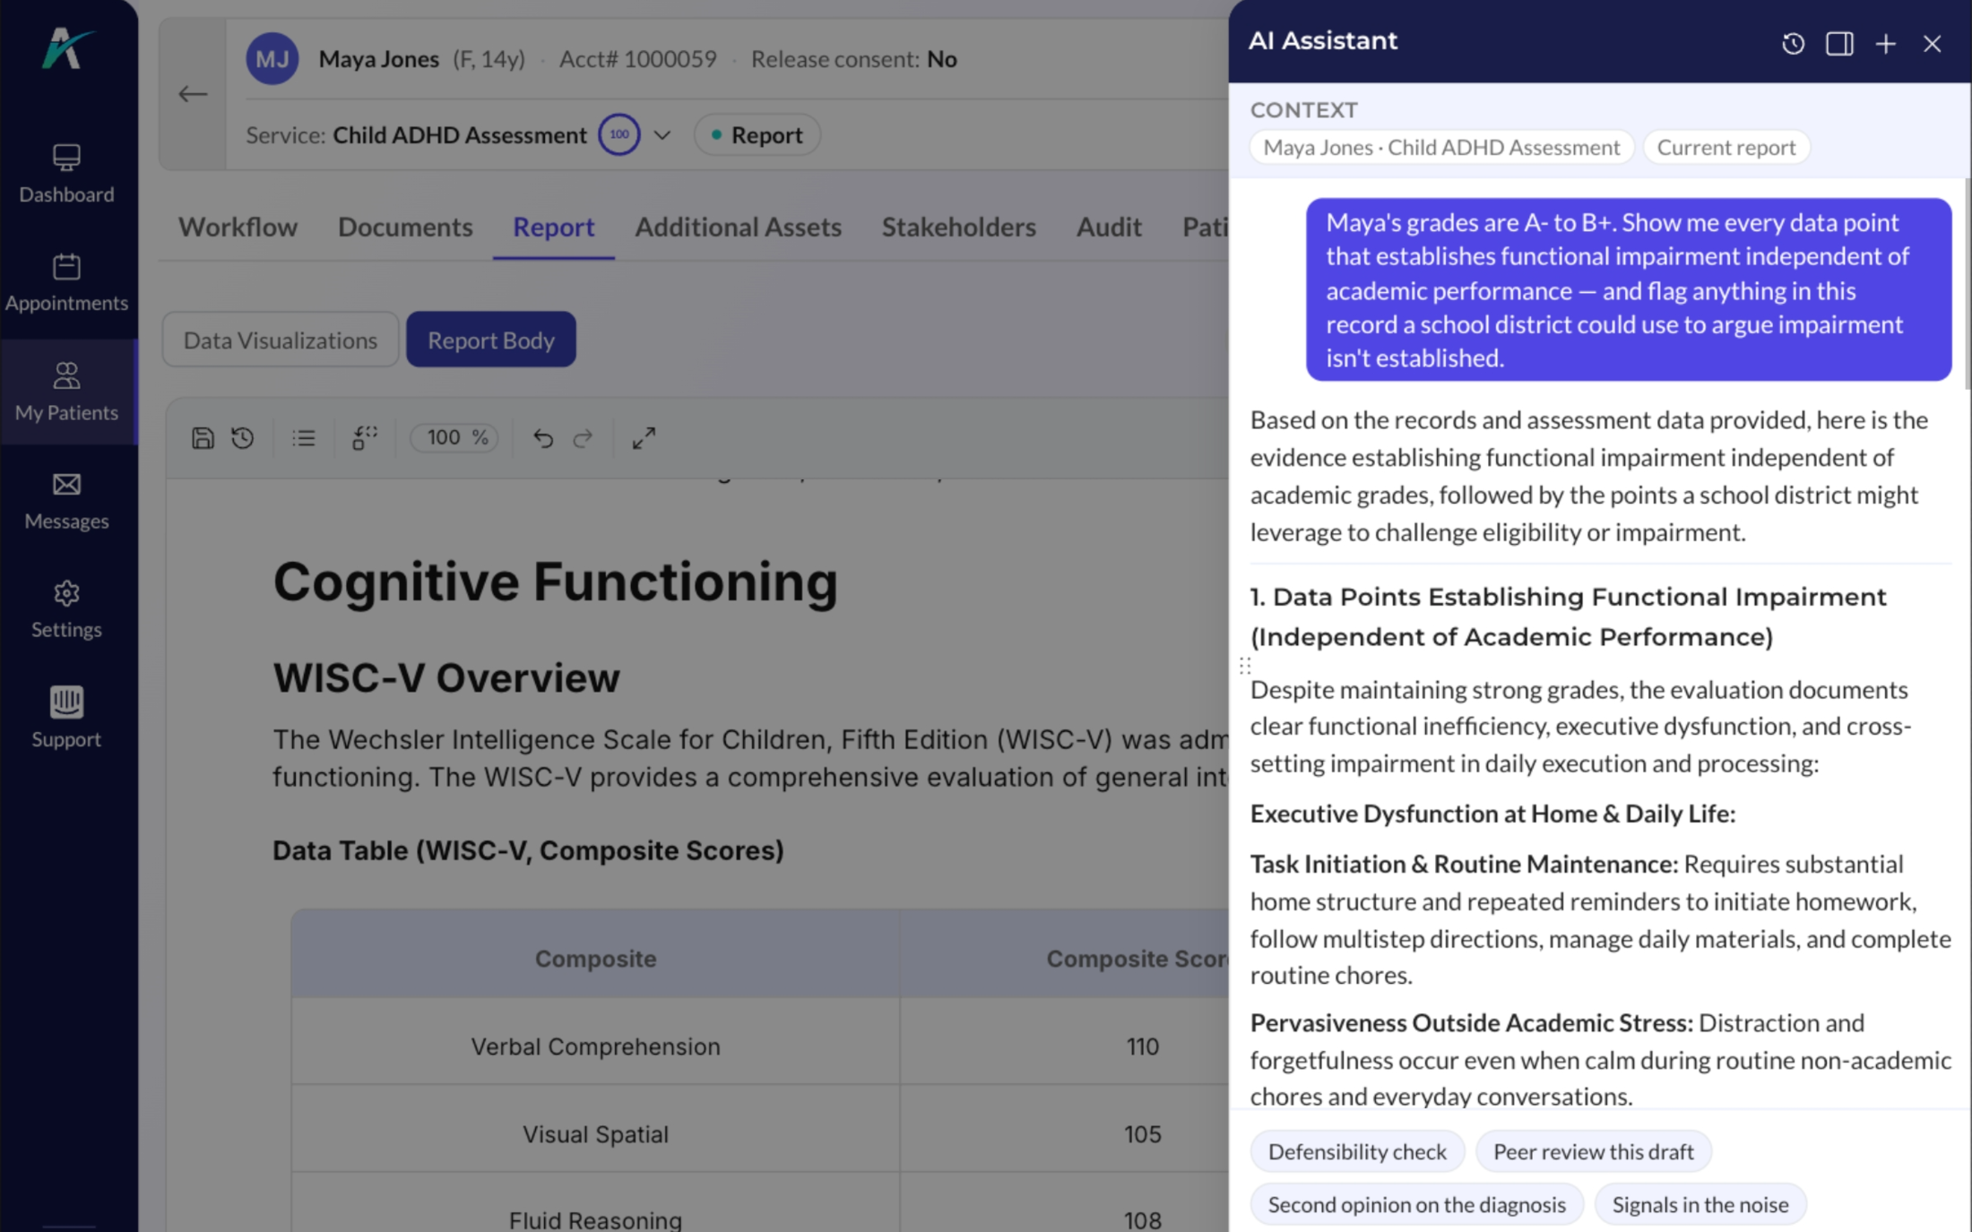This screenshot has width=1972, height=1232.
Task: Click the Acct# 1000059 text
Action: tap(637, 59)
